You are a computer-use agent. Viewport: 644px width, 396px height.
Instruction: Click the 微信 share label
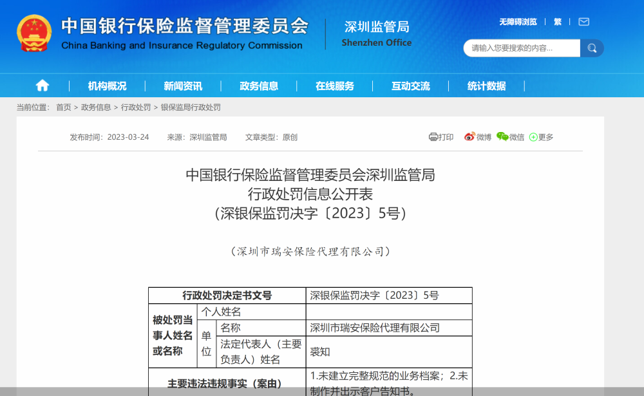click(516, 137)
